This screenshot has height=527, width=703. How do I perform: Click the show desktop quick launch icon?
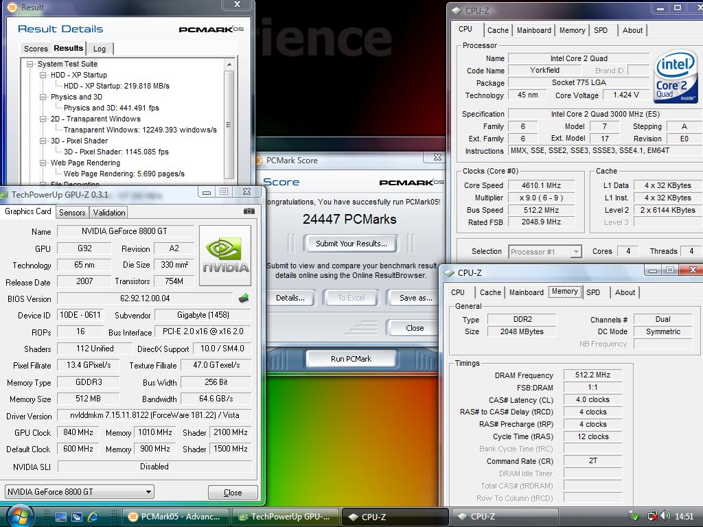coord(61,517)
